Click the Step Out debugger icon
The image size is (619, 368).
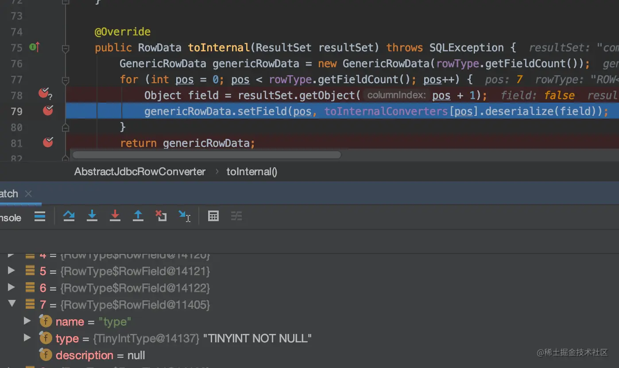click(138, 216)
